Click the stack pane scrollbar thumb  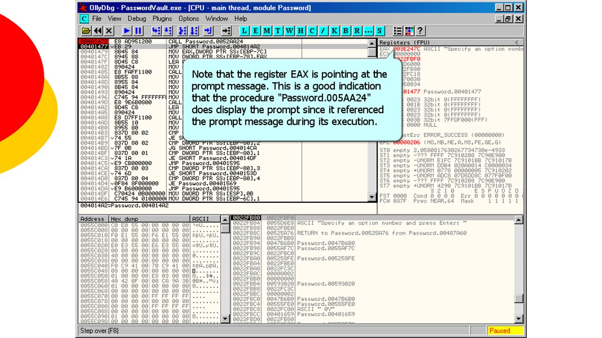[519, 299]
